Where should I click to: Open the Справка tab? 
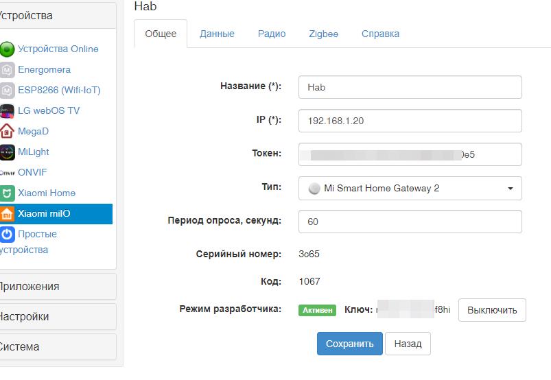(380, 34)
